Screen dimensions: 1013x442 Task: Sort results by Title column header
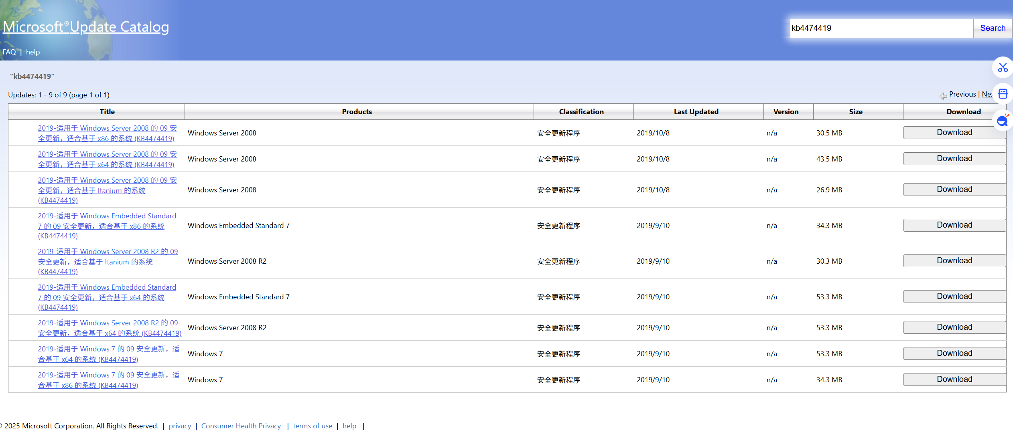107,112
